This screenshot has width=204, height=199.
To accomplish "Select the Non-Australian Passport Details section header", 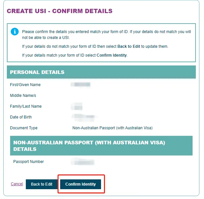I will 89,146.
